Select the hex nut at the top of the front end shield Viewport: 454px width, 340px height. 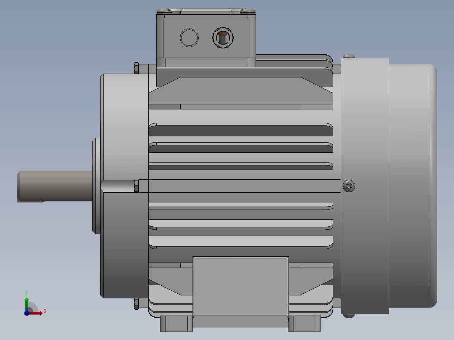click(x=136, y=68)
